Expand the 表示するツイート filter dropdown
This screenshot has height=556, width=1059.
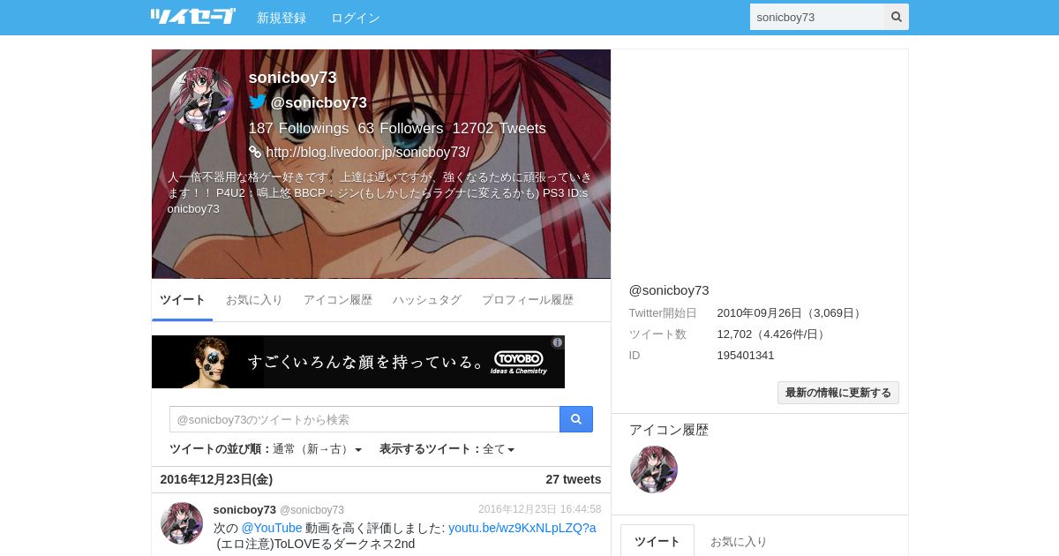pos(447,449)
